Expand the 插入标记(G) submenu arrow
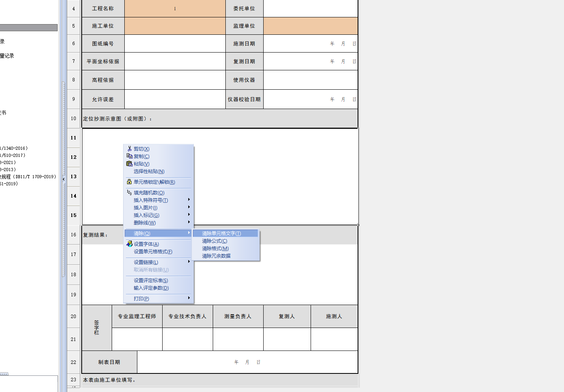The width and height of the screenshot is (564, 392). [x=189, y=215]
